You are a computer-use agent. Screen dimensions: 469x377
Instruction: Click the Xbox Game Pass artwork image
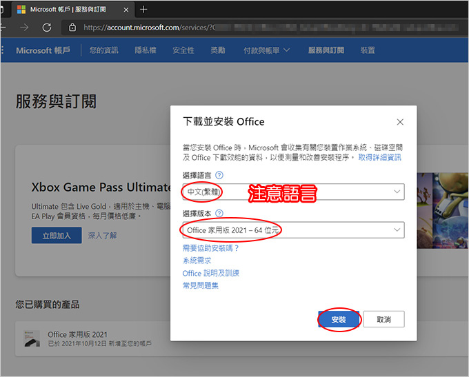(443, 210)
